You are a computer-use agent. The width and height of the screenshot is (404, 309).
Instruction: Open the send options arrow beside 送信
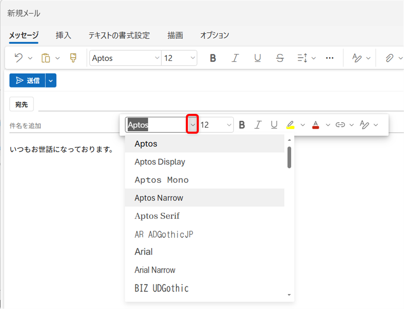[51, 80]
